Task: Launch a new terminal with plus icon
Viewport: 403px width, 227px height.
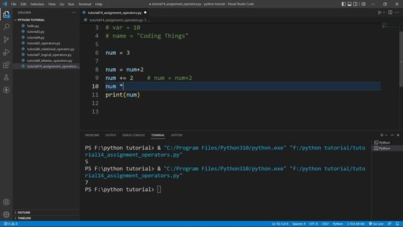Action: [382, 135]
